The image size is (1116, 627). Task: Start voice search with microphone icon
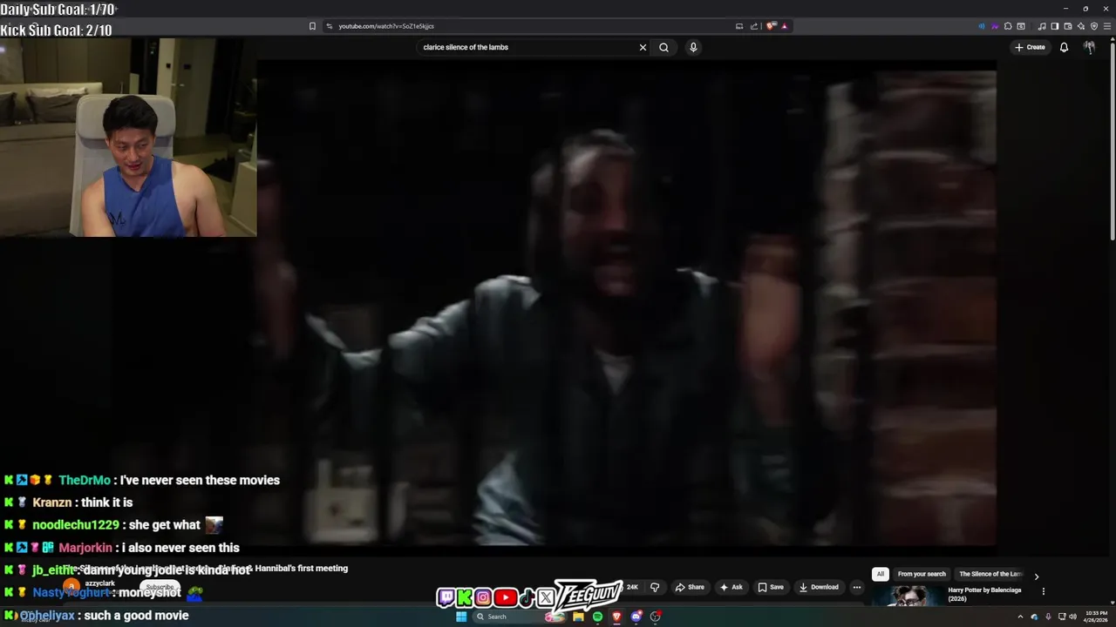[693, 47]
